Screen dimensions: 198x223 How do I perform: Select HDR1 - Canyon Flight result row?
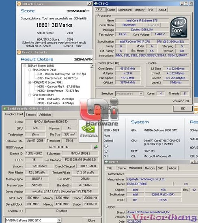click(x=59, y=86)
